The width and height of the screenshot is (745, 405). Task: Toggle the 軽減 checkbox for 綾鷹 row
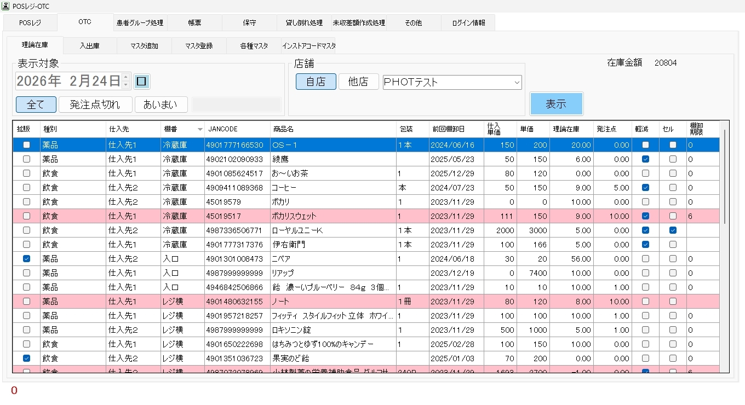pyautogui.click(x=645, y=159)
